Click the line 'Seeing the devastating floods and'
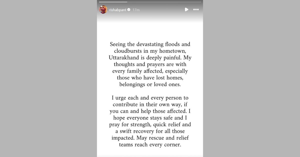 pos(150,44)
